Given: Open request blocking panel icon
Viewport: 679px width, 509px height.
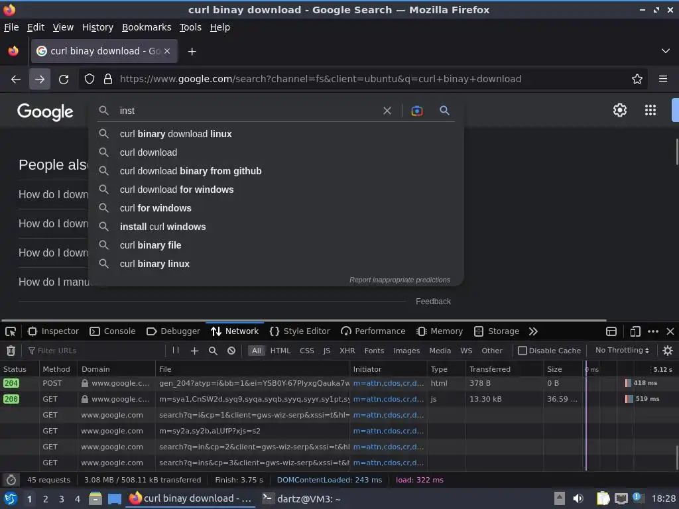Looking at the screenshot, I should (x=231, y=351).
